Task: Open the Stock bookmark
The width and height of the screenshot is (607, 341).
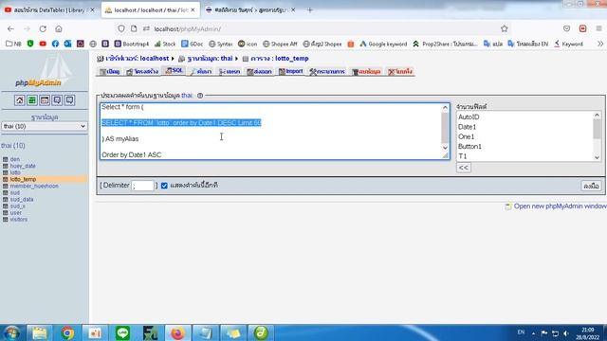Action: [165, 45]
